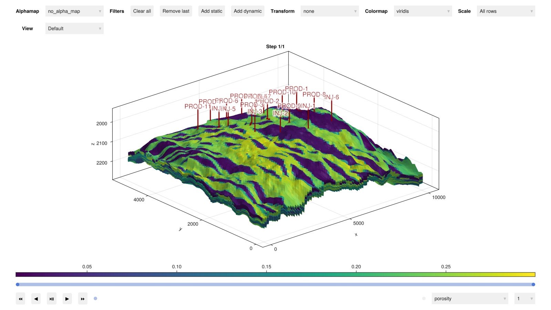Viewport: 551px width, 310px height.
Task: Step back one frame with the left arrow
Action: point(36,299)
